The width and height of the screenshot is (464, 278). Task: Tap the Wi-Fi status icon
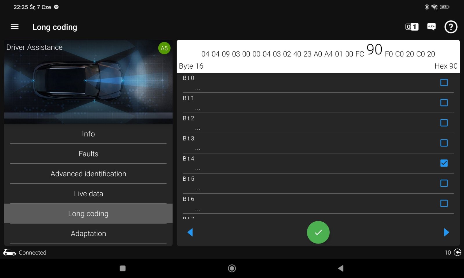click(x=434, y=7)
